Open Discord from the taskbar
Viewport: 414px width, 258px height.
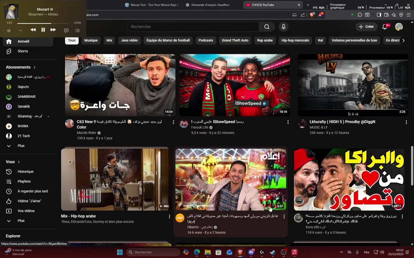pos(251,252)
